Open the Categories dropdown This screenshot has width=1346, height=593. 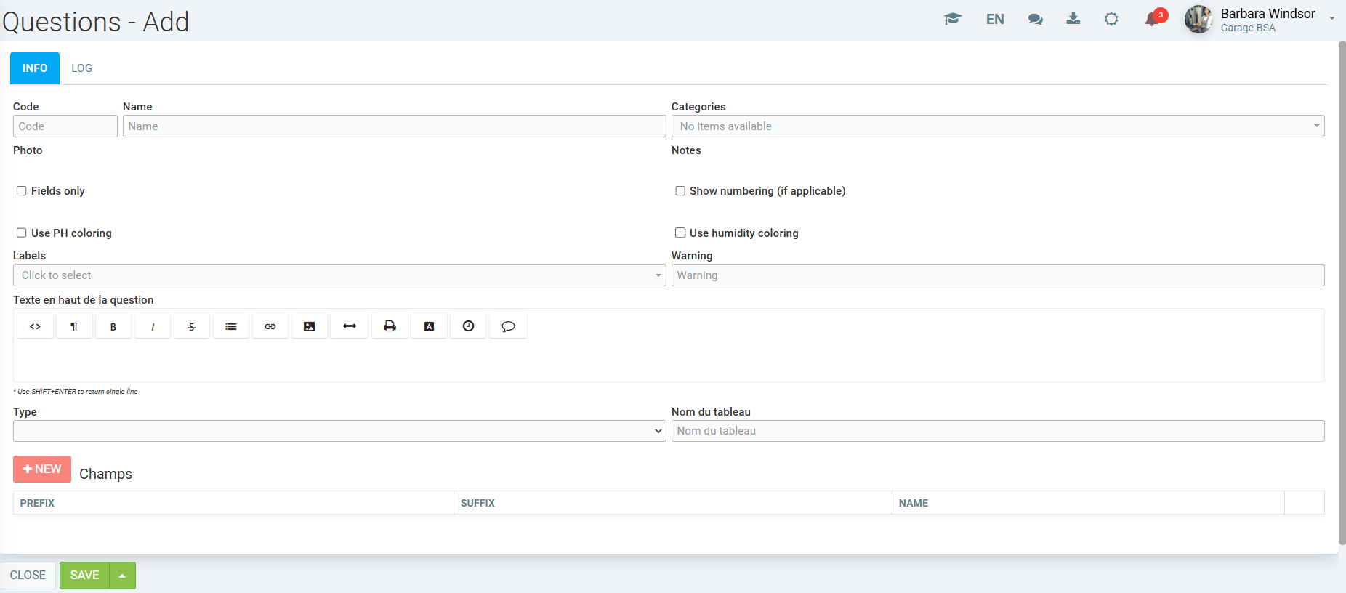[997, 126]
